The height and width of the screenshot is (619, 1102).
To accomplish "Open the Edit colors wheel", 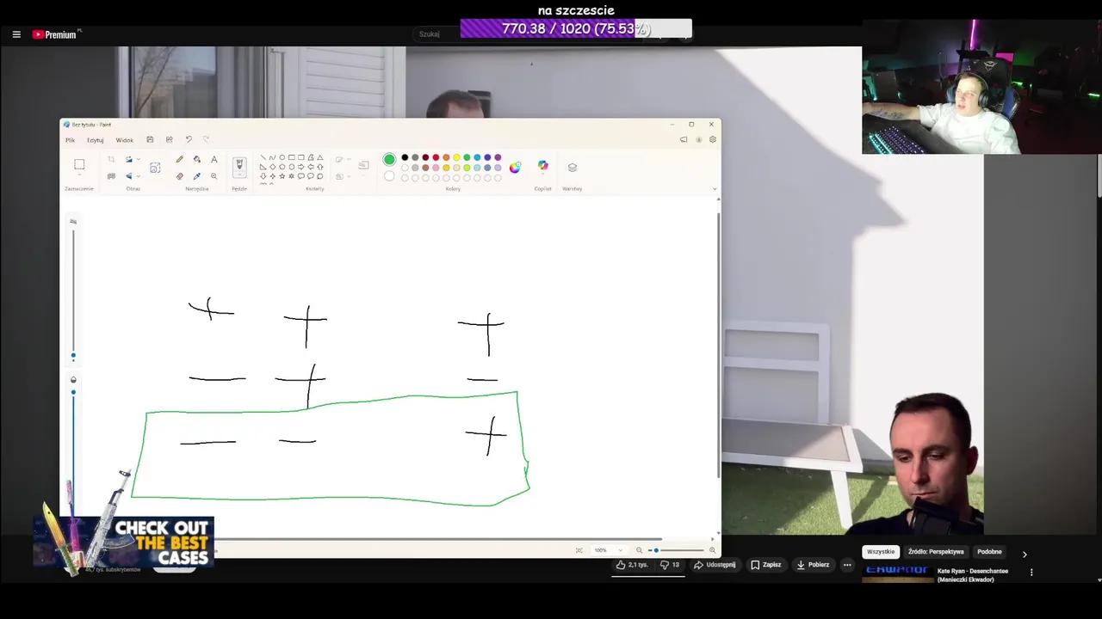I will [x=515, y=168].
